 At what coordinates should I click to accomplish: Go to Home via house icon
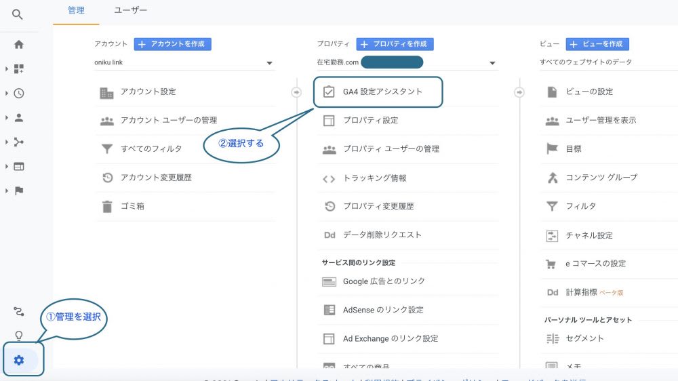click(x=18, y=45)
